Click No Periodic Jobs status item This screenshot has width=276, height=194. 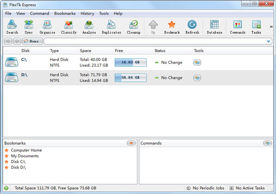205,188
